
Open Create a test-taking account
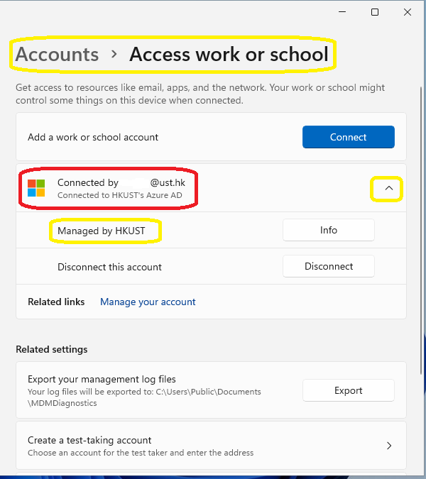click(x=211, y=446)
